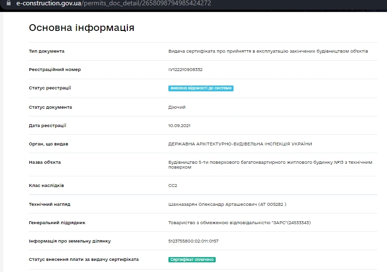Image resolution: width=387 pixels, height=272 pixels.
Task: Click general contractor value 'ЗАРС'(24533343)
Action: click(x=239, y=223)
